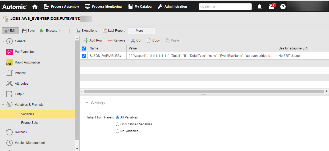The image size is (329, 151).
Task: Click the sidebar vertical scrollbar
Action: [x=77, y=90]
